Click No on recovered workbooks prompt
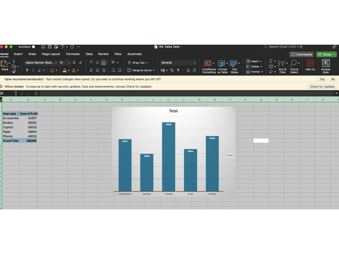This screenshot has height=254, width=339. pyautogui.click(x=333, y=79)
